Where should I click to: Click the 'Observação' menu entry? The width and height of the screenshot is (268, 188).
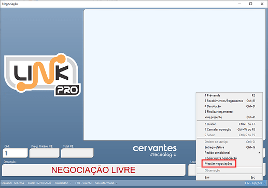[229, 170]
